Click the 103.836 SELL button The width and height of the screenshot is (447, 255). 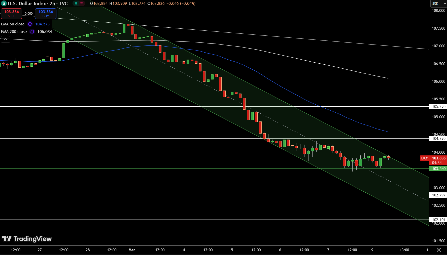click(x=11, y=14)
